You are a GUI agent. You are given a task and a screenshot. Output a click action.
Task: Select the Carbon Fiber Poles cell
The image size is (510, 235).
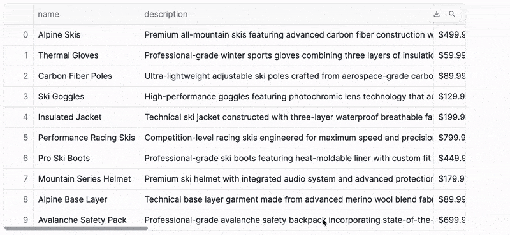click(x=87, y=76)
